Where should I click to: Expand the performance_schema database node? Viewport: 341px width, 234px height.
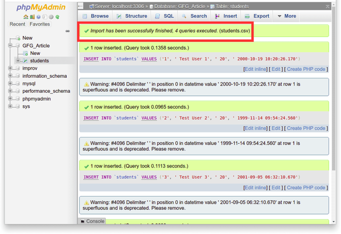coord(10,91)
